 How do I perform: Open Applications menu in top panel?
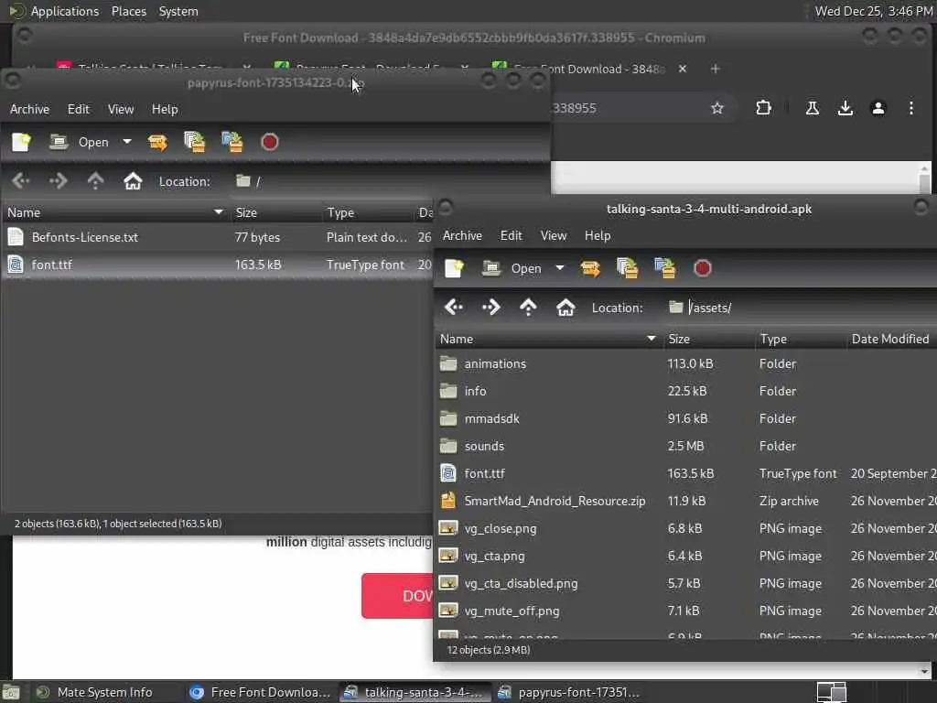(65, 11)
